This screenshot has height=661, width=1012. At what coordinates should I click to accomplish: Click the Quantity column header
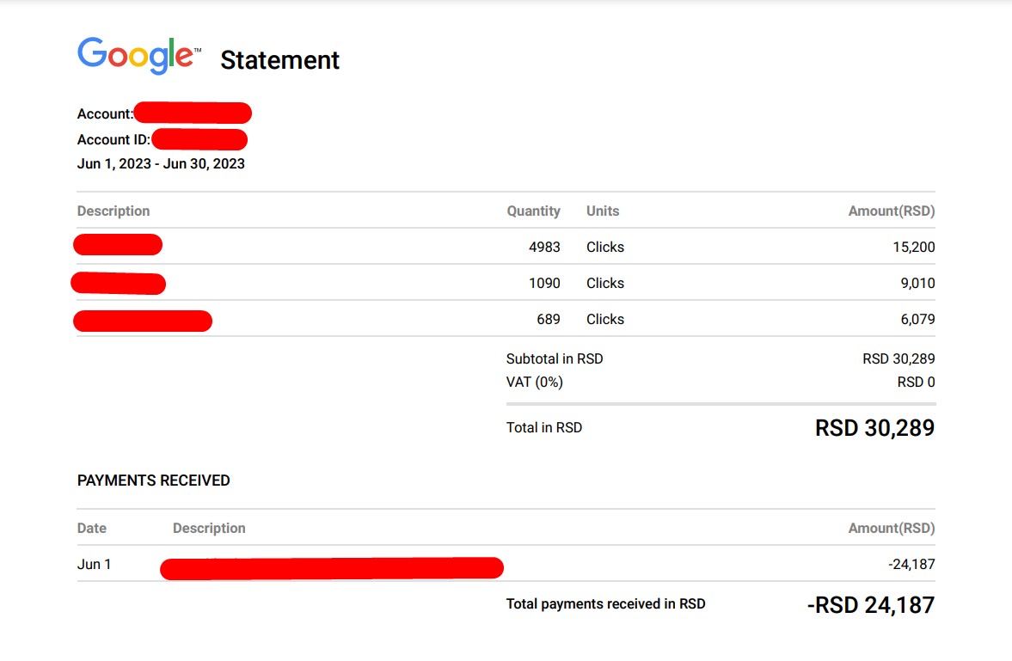click(x=533, y=211)
